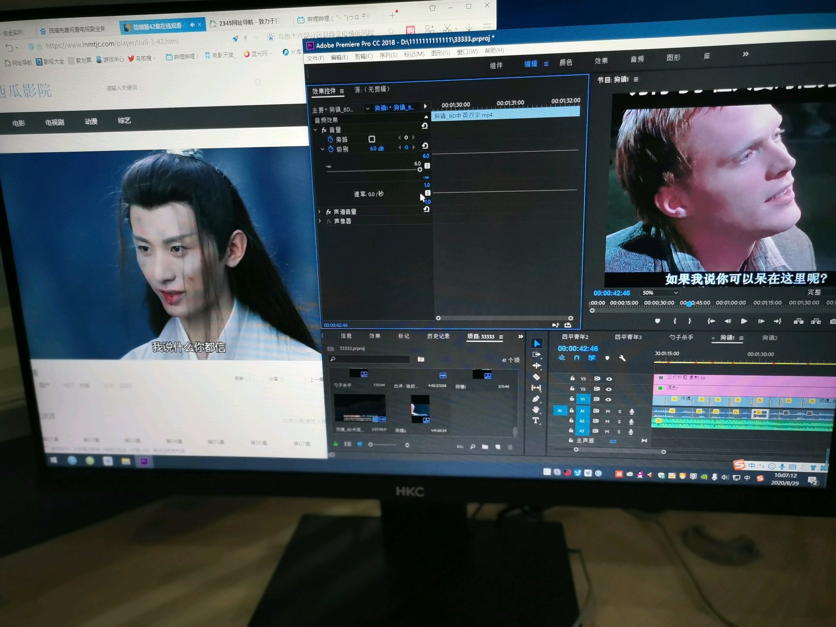Open the 文件(F) menu

coord(315,58)
